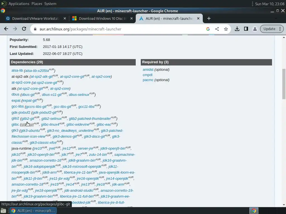Close the Download Windows 10 Disc tab
This screenshot has width=286, height=214.
tap(132, 18)
